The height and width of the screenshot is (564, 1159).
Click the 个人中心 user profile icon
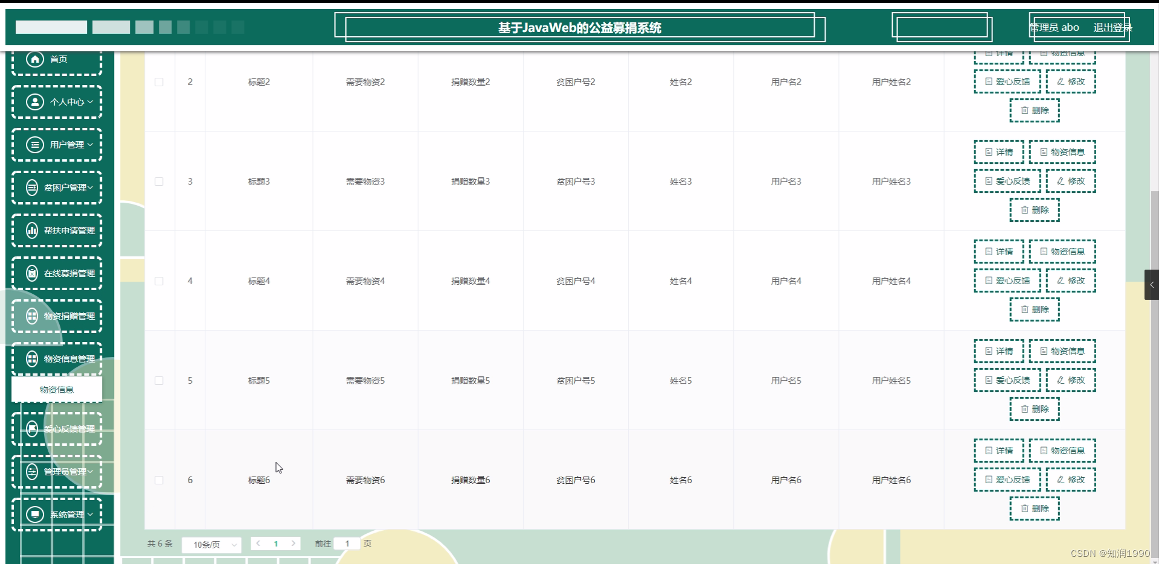34,101
